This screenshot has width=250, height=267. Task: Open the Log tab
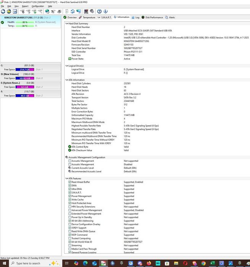pos(135,18)
